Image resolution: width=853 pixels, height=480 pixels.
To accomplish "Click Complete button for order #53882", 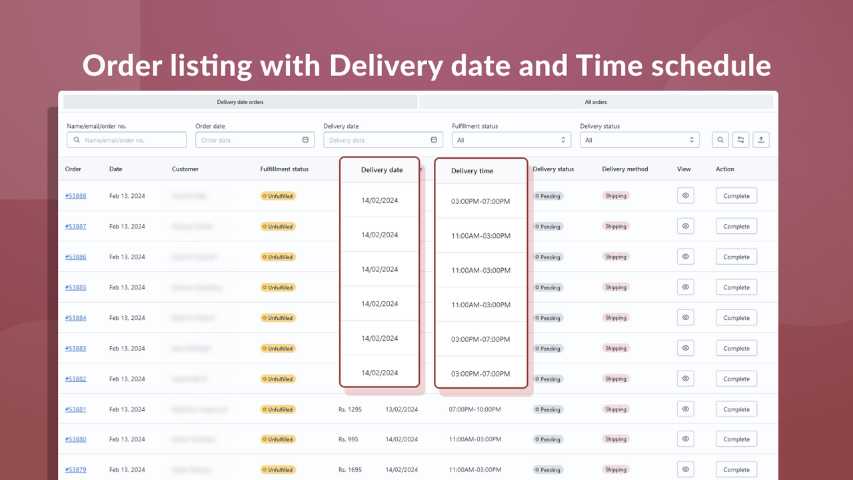I will (x=736, y=379).
